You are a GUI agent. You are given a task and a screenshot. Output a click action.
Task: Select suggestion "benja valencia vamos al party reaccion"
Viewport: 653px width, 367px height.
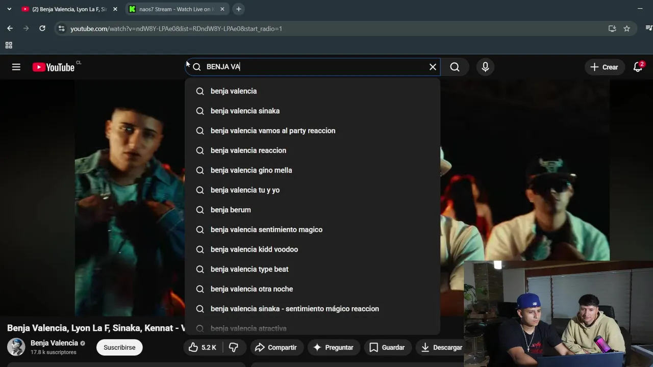pyautogui.click(x=312, y=131)
